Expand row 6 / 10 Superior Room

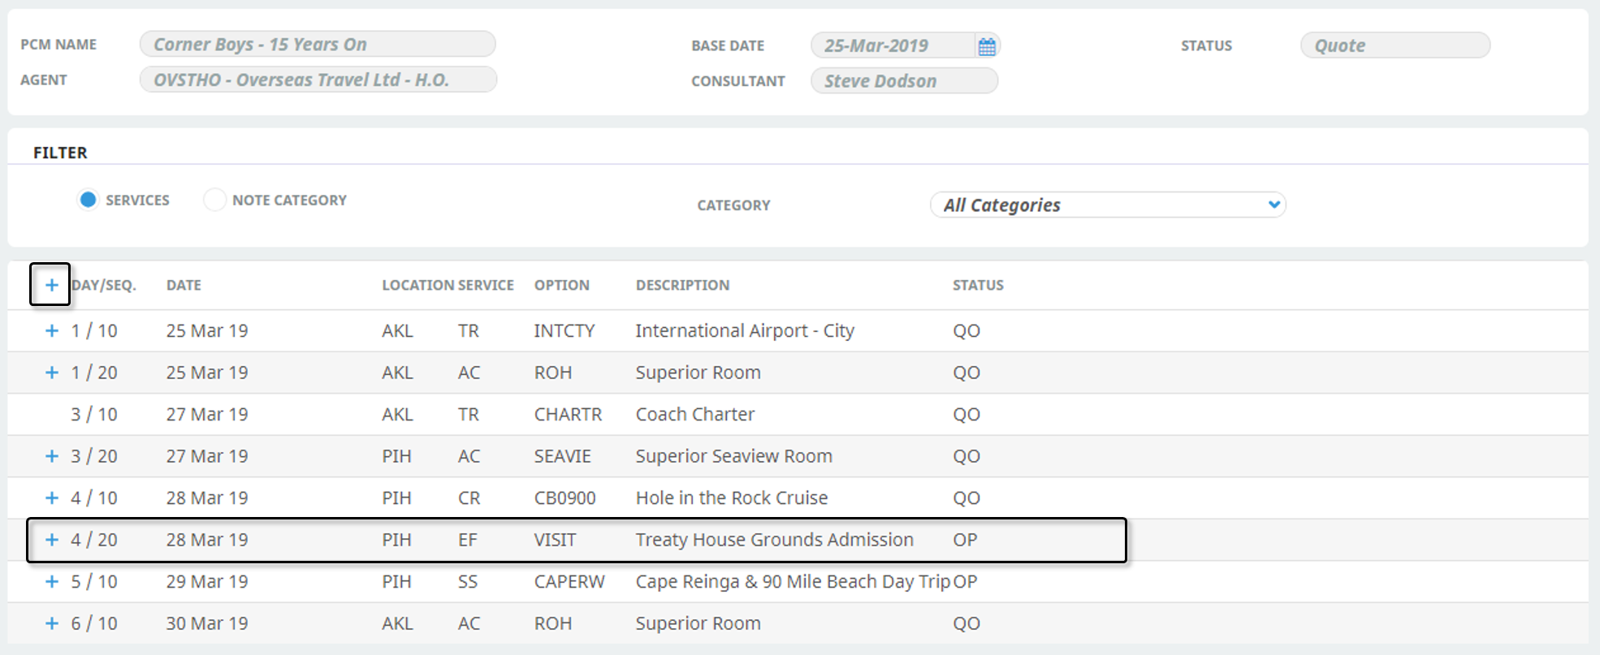[x=52, y=623]
